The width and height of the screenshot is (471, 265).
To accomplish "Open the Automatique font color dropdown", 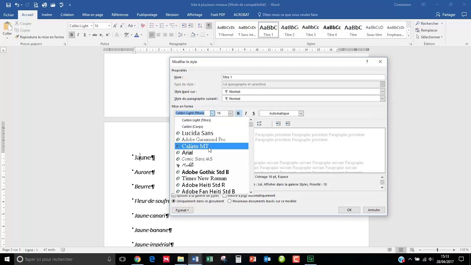I will click(301, 113).
